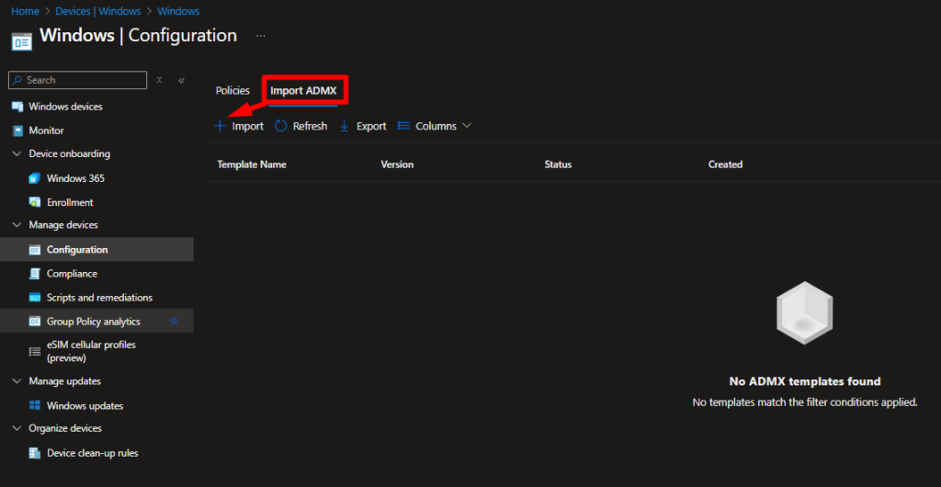Click the Export download arrow icon
Image resolution: width=941 pixels, height=487 pixels.
click(x=345, y=127)
